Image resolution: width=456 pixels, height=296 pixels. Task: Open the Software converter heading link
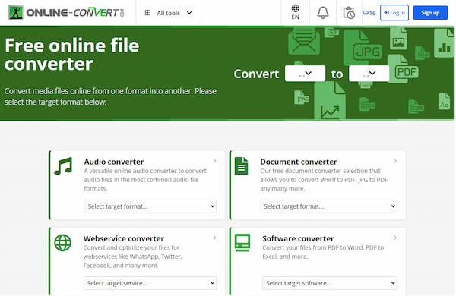[298, 238]
